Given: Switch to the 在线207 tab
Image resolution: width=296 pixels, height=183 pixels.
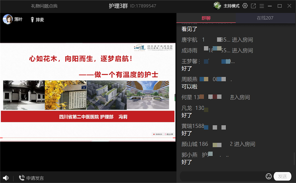Looking at the screenshot, I should coord(265,18).
